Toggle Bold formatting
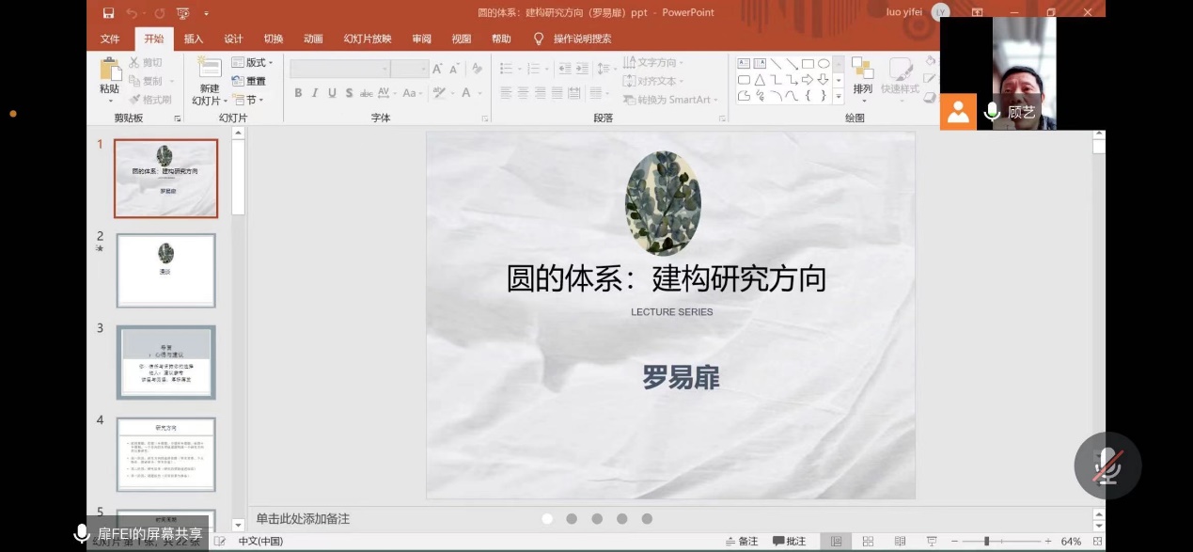The height and width of the screenshot is (552, 1193). [x=298, y=93]
